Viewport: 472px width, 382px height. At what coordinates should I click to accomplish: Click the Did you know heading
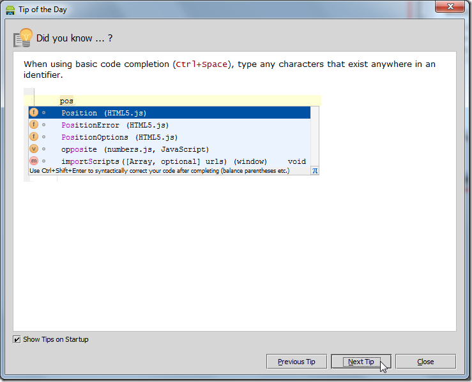pyautogui.click(x=74, y=38)
